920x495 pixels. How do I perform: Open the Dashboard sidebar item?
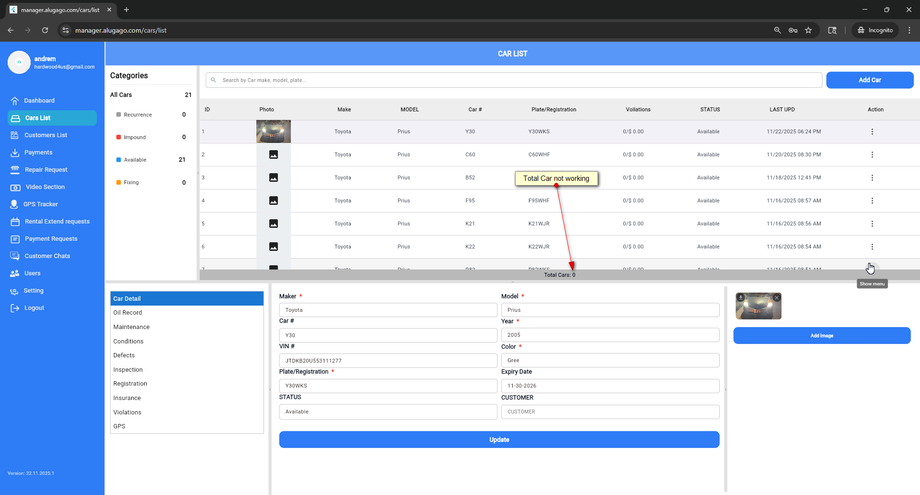pyautogui.click(x=39, y=101)
